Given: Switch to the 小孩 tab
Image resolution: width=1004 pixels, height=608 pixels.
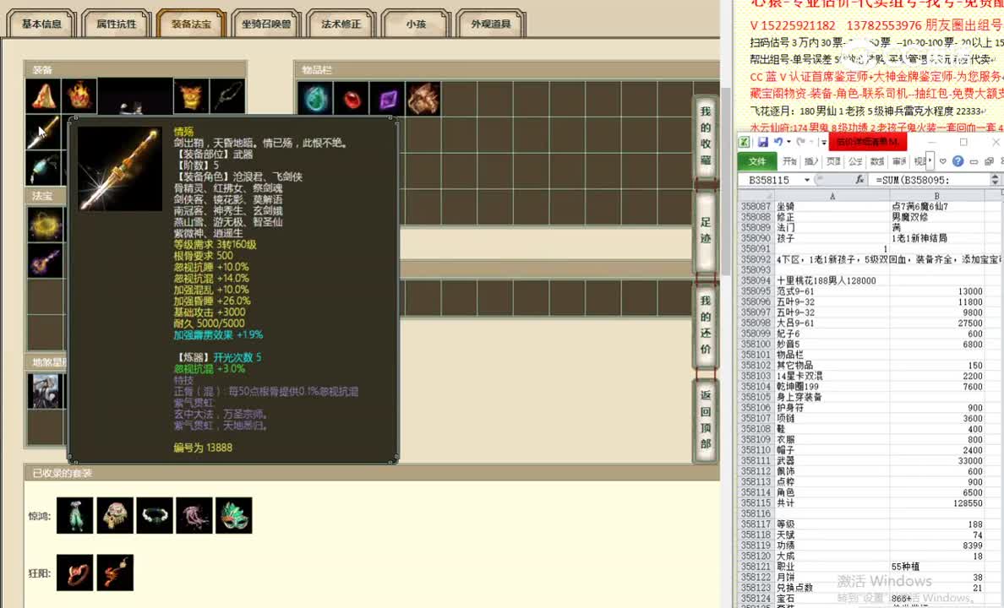Looking at the screenshot, I should tap(416, 24).
